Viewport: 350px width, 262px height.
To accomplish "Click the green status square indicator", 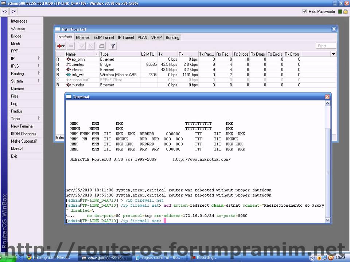I will [x=340, y=11].
